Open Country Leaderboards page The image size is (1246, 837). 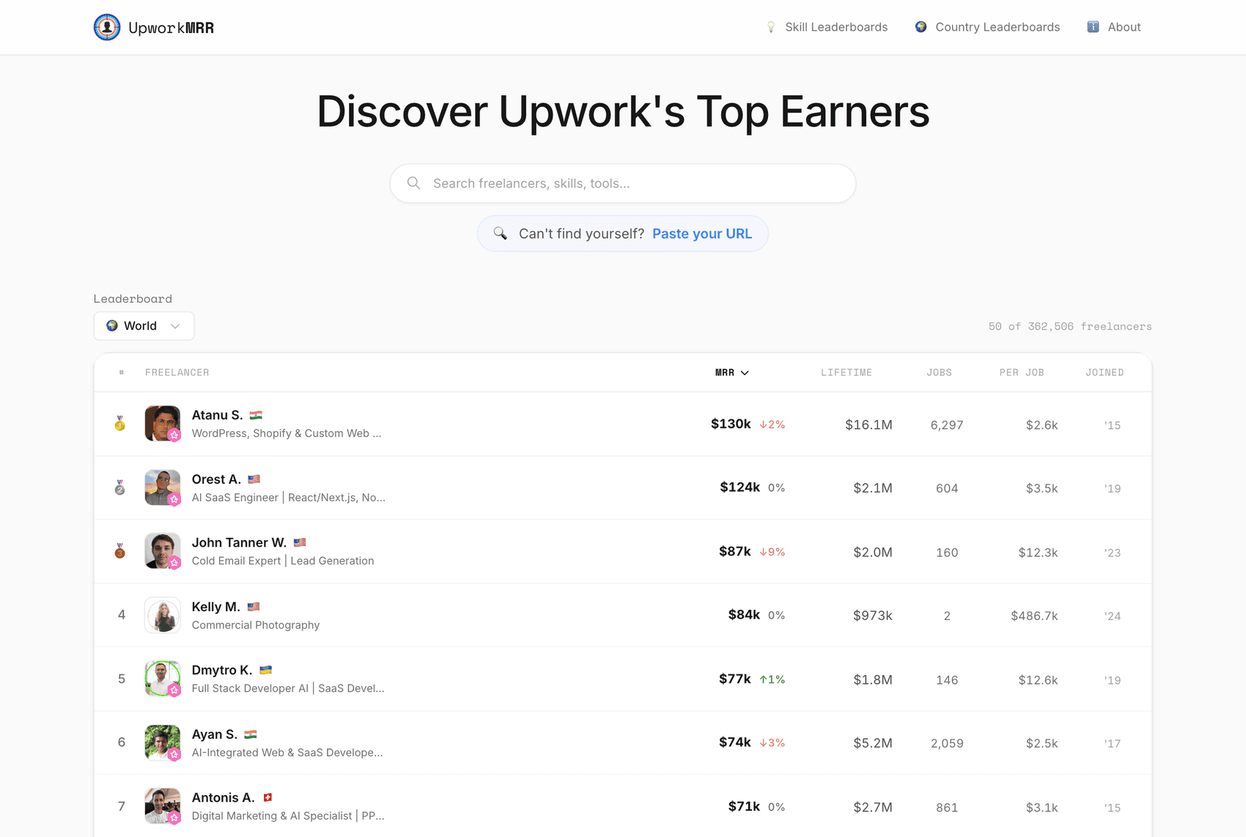click(x=987, y=27)
